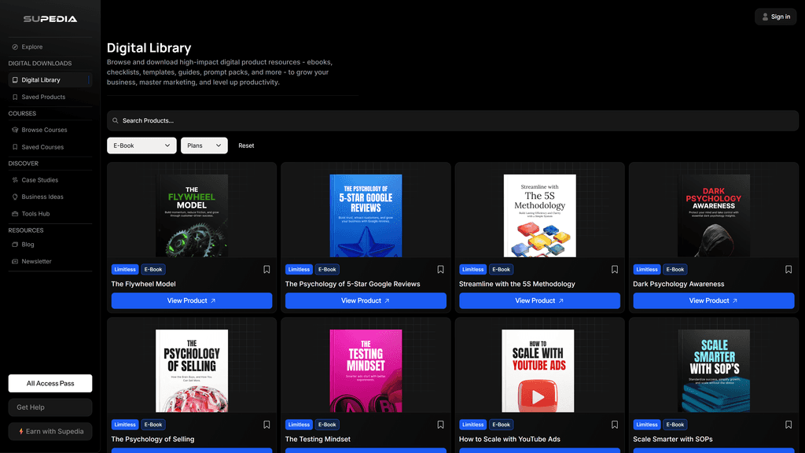The width and height of the screenshot is (805, 453).
Task: Click the Browse Courses graduation icon
Action: 17,130
